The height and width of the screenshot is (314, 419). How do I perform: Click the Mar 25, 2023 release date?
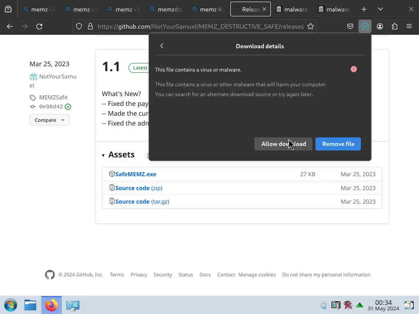pyautogui.click(x=49, y=64)
